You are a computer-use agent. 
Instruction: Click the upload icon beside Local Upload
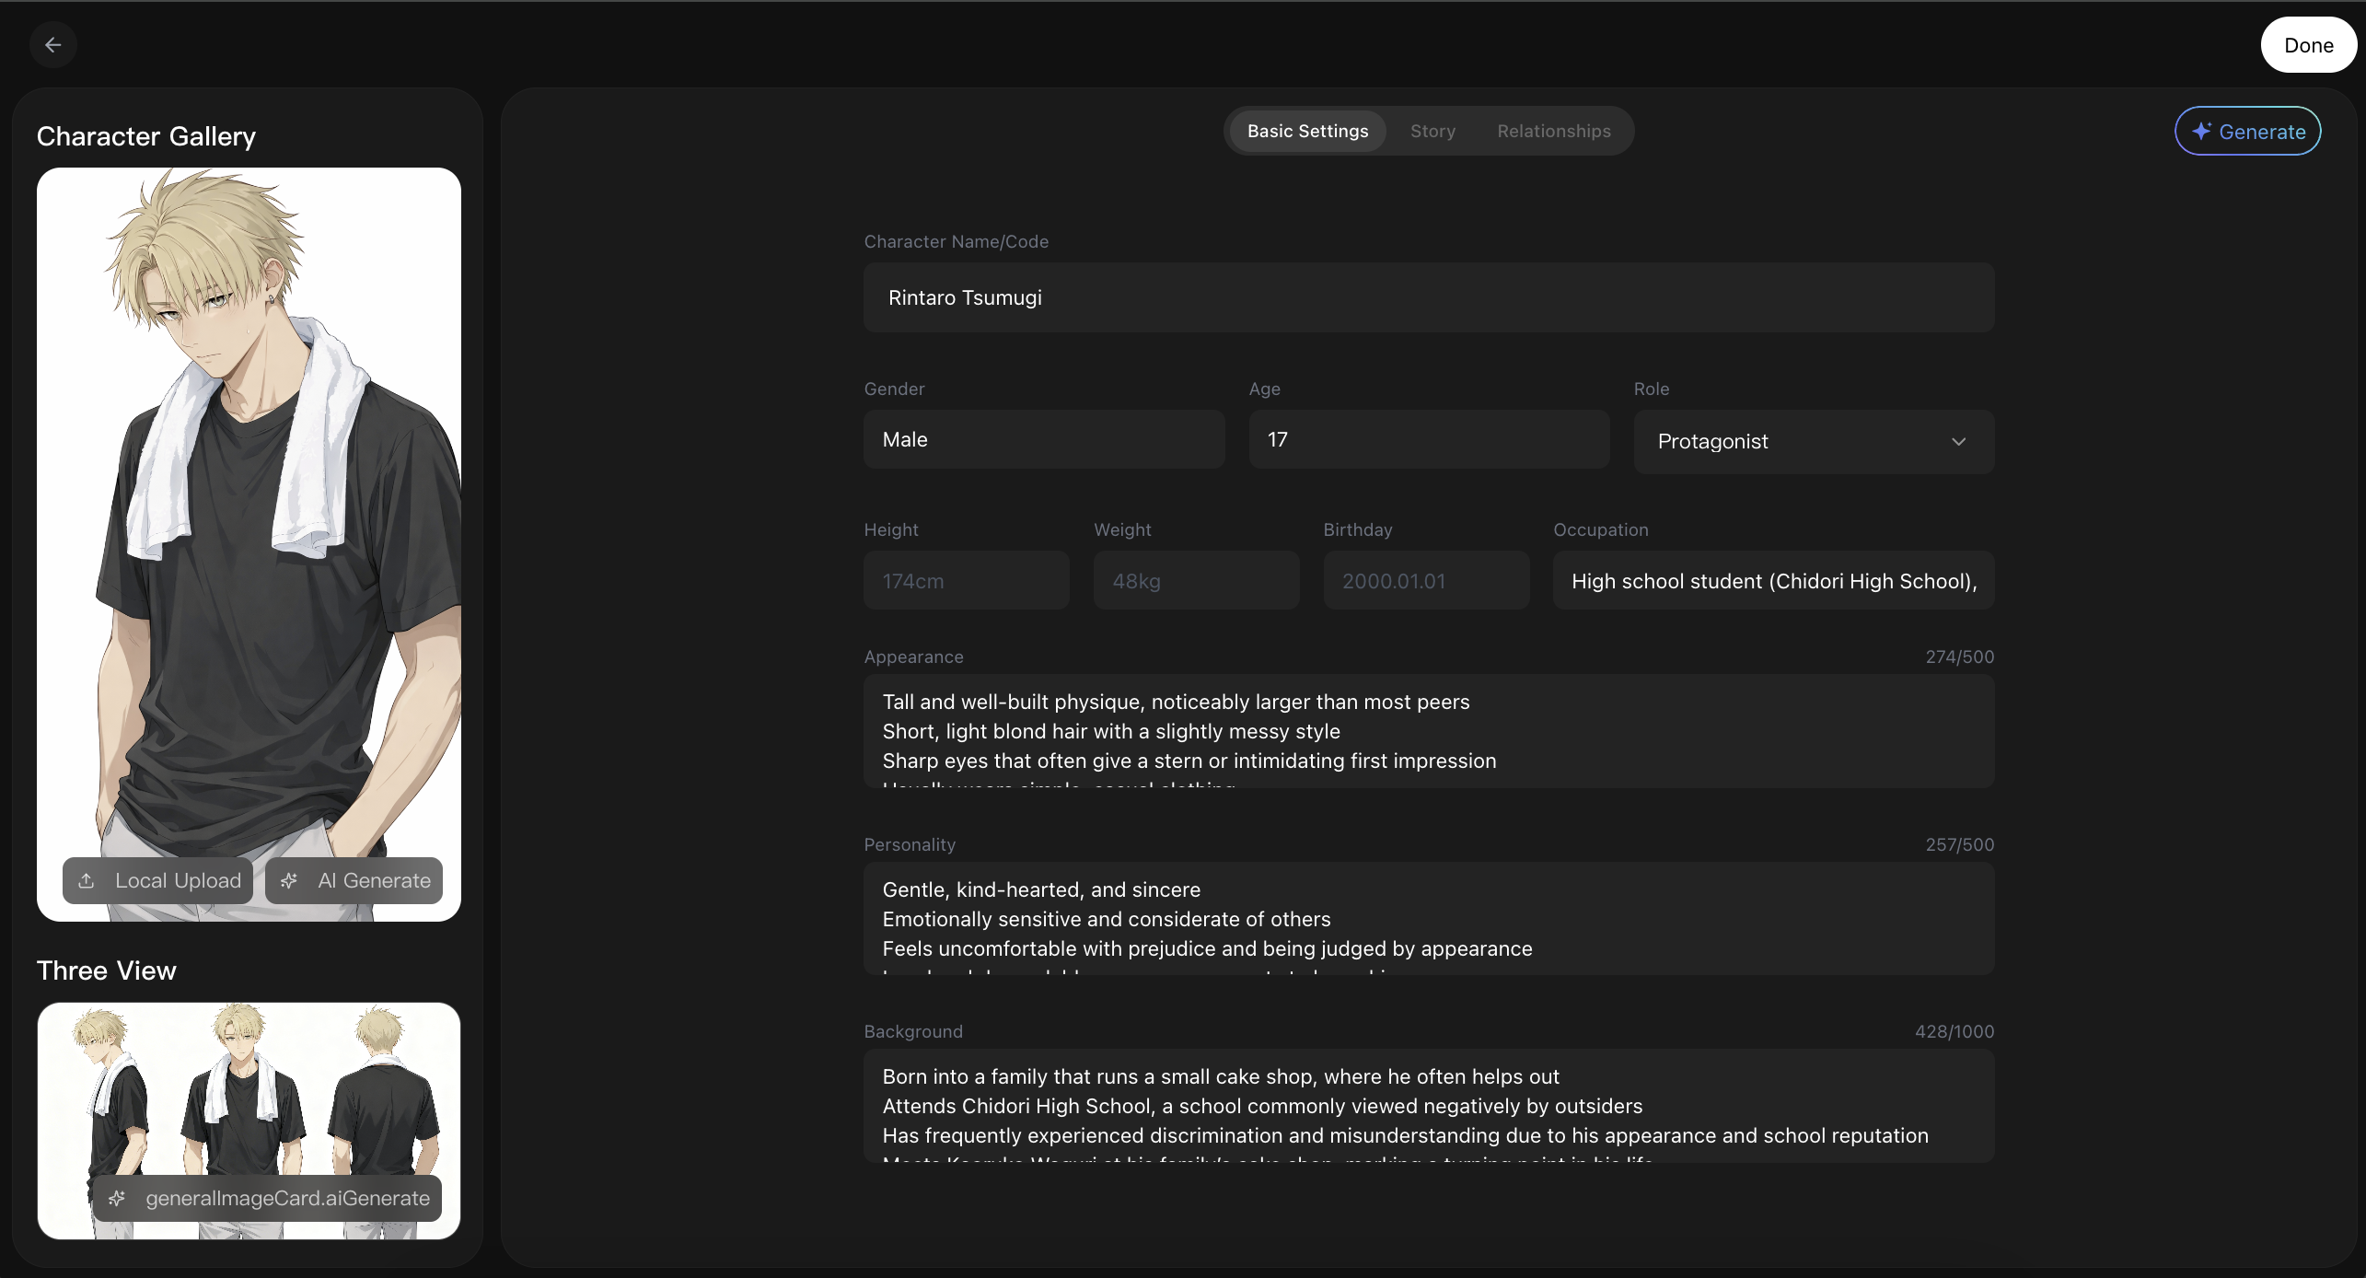87,881
